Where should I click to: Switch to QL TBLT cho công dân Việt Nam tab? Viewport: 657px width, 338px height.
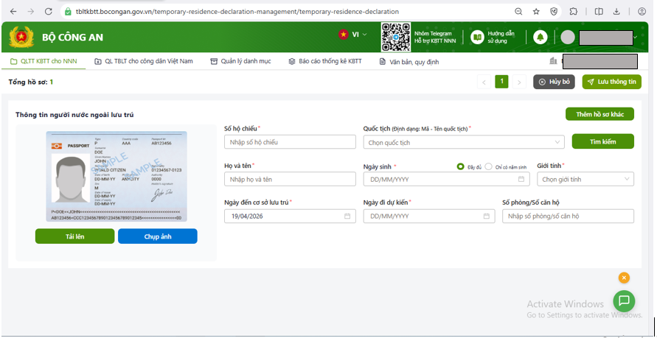click(144, 61)
